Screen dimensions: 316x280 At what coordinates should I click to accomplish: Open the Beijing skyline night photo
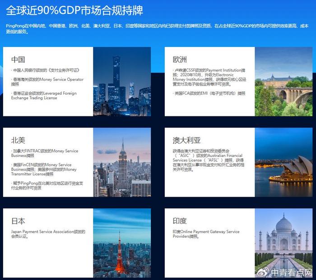[122, 82]
